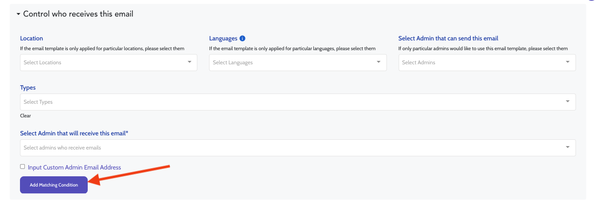Open the Select Locations combo box

102,62
